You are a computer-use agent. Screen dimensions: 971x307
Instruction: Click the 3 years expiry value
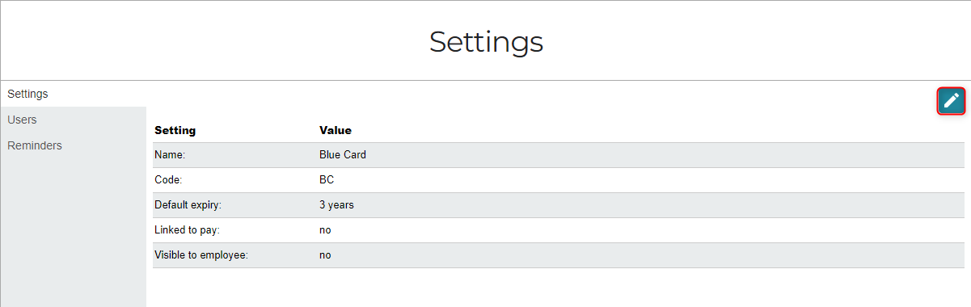(x=336, y=205)
